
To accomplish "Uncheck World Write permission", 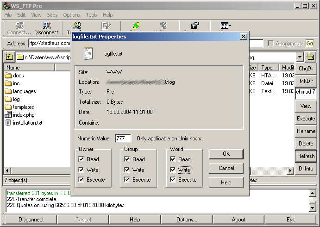I will click(173, 170).
